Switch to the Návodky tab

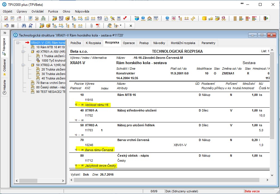click(x=159, y=43)
